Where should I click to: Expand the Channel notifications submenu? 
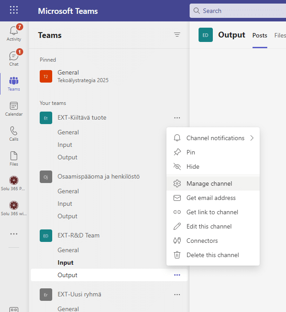click(x=213, y=138)
